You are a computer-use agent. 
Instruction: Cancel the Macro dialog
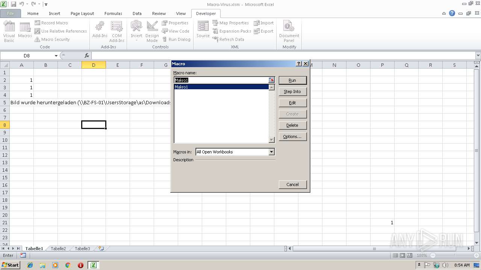(x=292, y=184)
